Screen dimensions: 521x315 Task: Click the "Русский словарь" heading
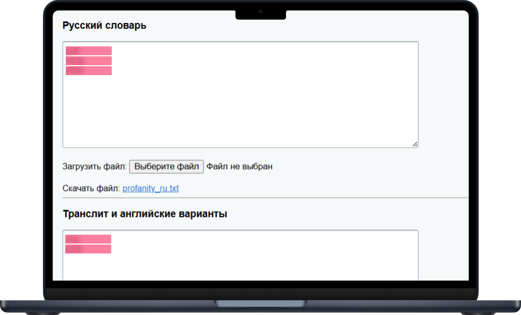[104, 26]
